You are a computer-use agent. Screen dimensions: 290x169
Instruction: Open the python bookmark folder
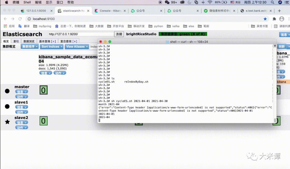156,26
